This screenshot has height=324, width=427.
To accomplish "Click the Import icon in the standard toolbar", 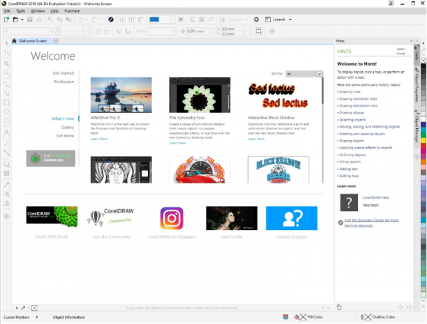I will tap(122, 20).
